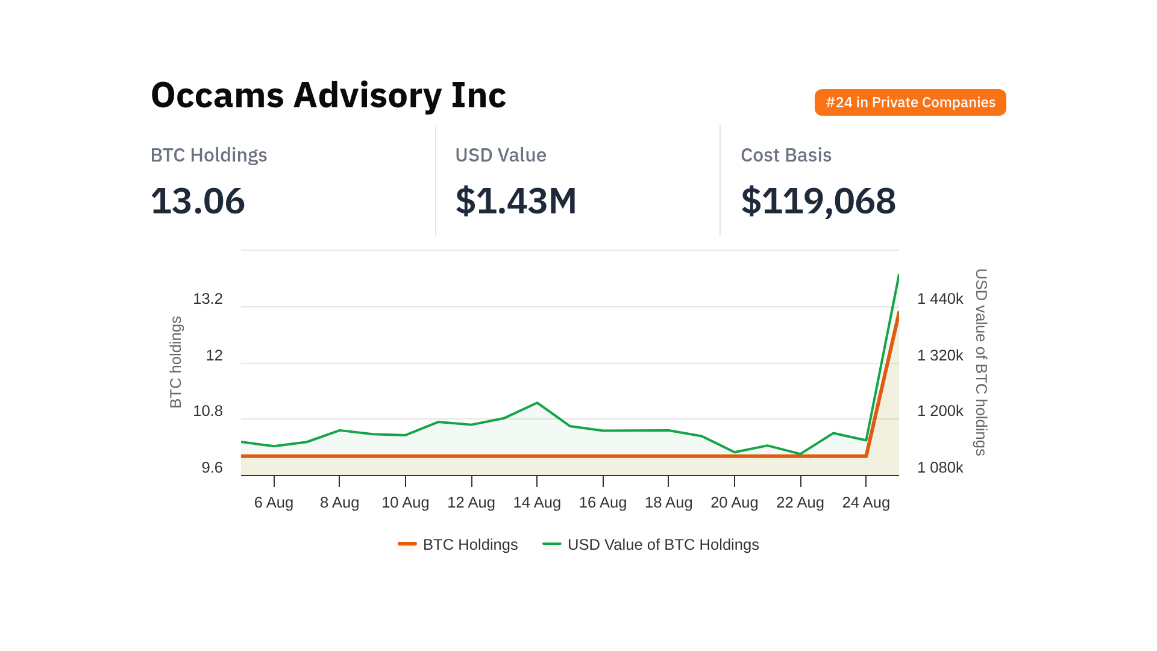Click the BTC holdings vertical axis title

[175, 362]
